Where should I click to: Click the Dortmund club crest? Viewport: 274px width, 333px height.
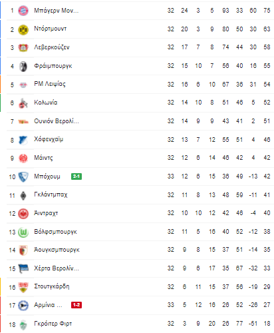23,29
